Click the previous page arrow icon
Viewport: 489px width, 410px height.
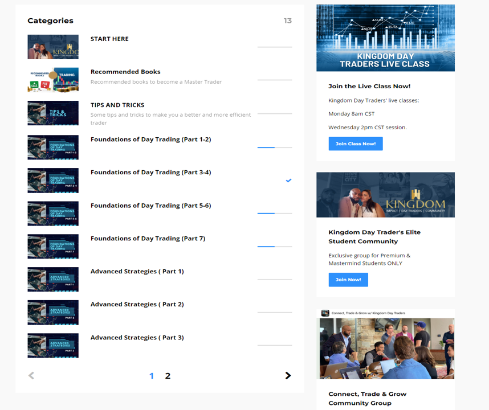click(31, 376)
